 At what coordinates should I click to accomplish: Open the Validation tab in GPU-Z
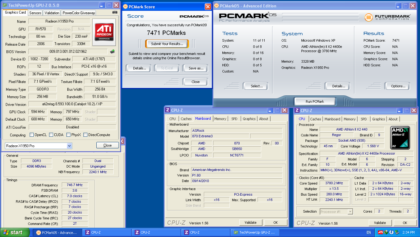(52, 13)
